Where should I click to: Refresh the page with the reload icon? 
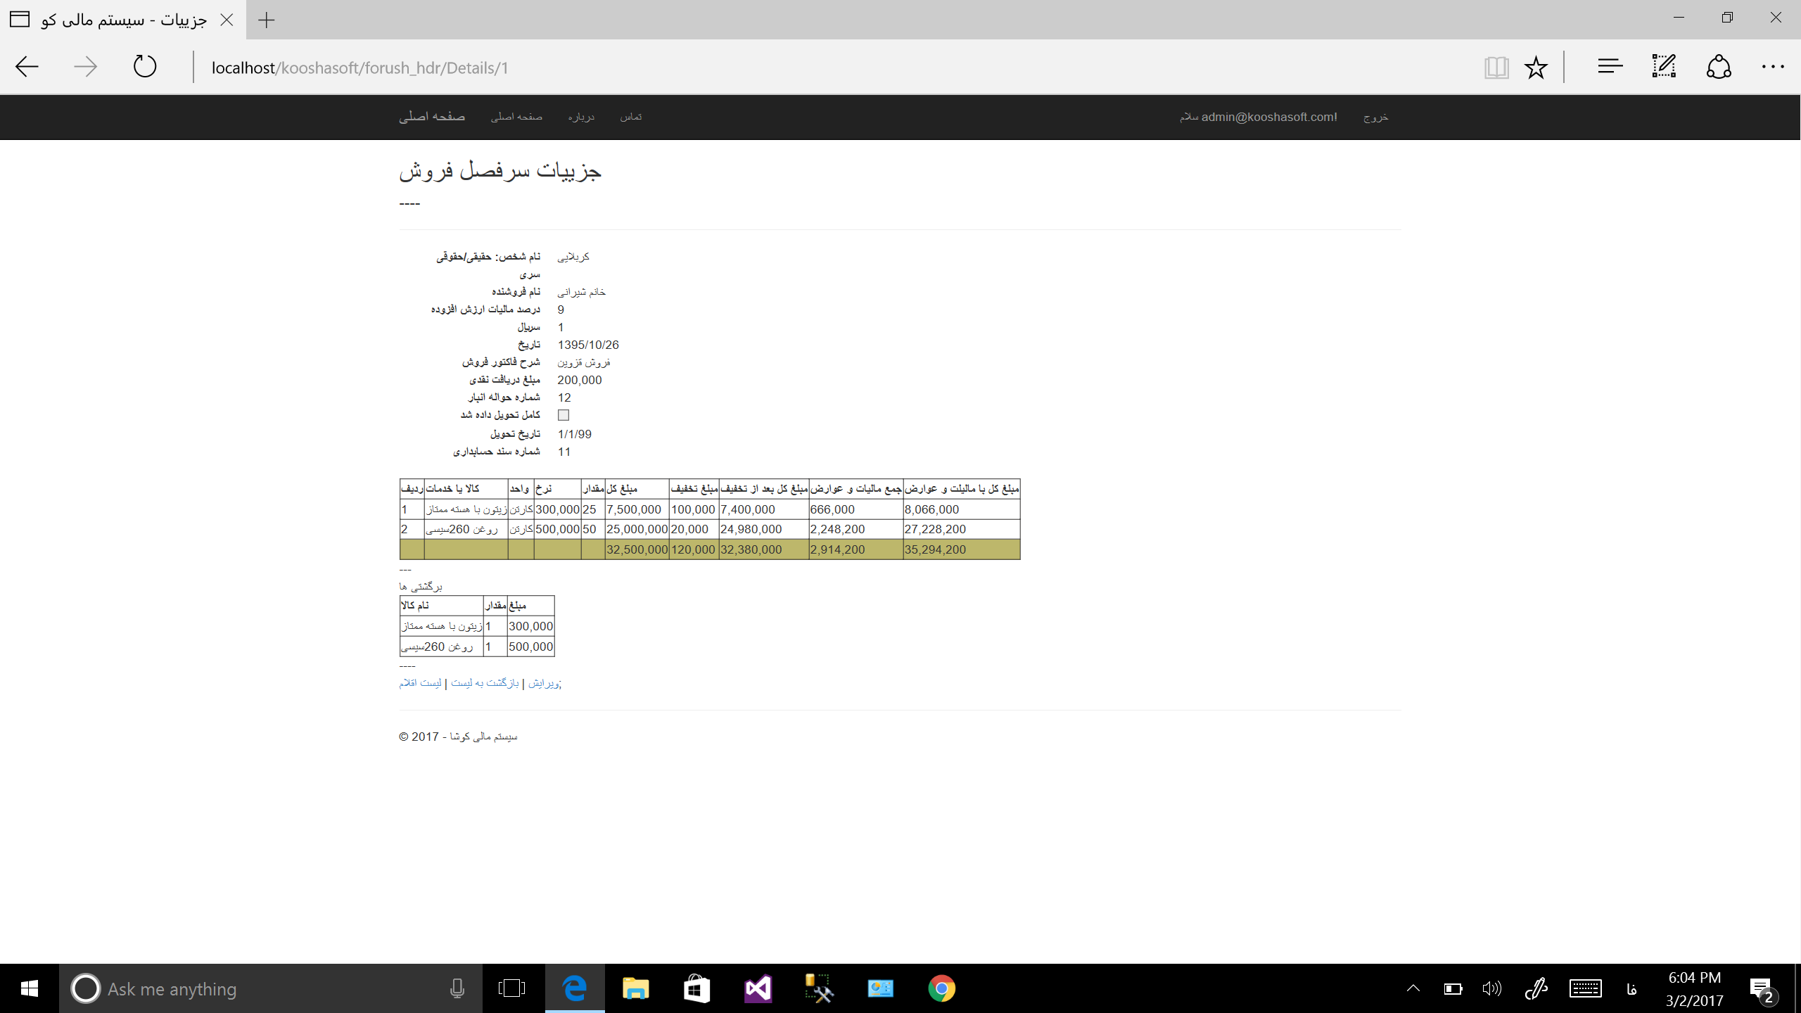point(145,67)
